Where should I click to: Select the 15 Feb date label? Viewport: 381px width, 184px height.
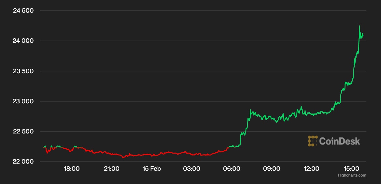[151, 169]
